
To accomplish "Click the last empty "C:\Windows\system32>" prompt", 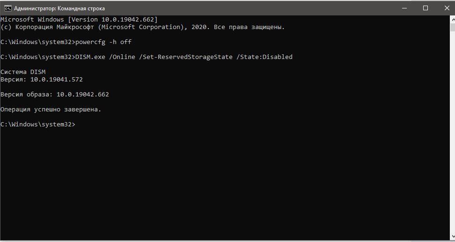I will click(37, 125).
